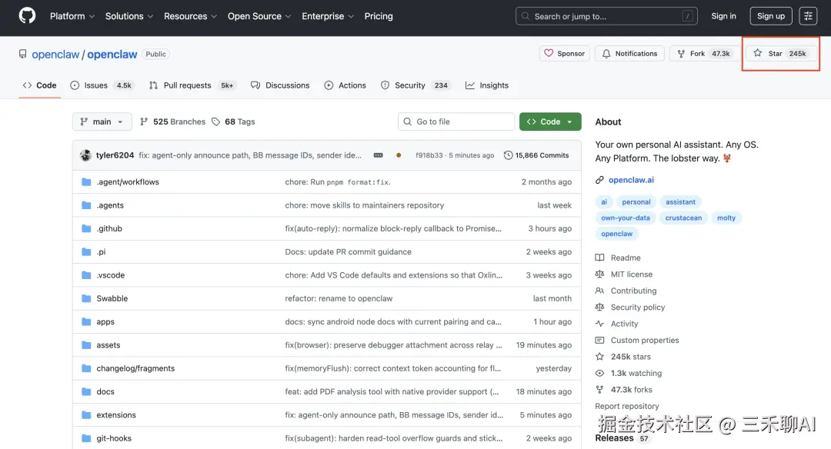Click the folder icon beside changelog/fragments

point(86,368)
